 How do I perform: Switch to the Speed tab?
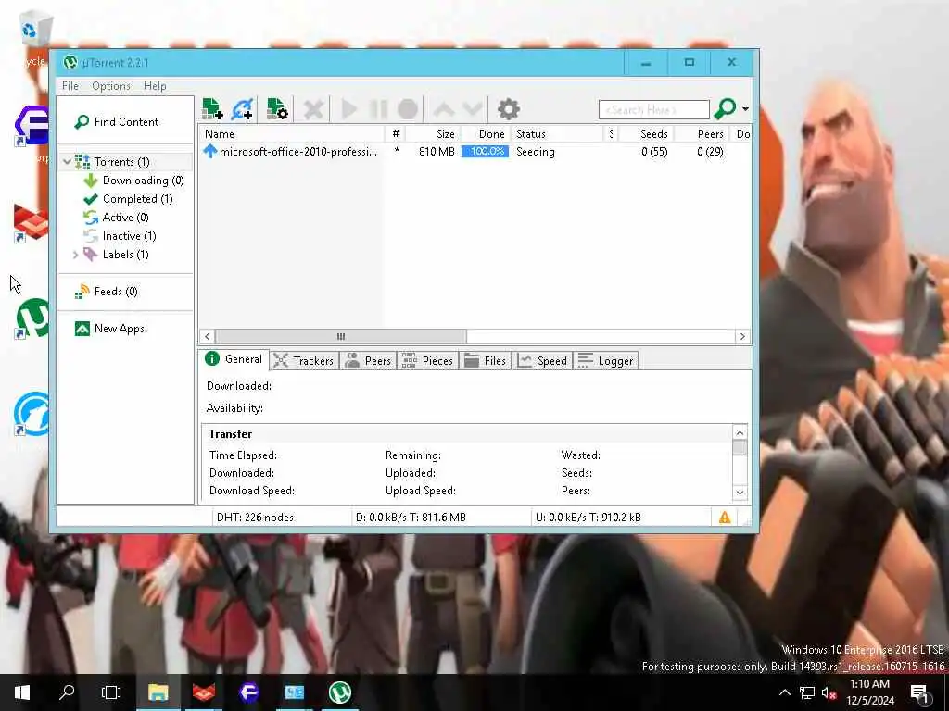pos(542,360)
